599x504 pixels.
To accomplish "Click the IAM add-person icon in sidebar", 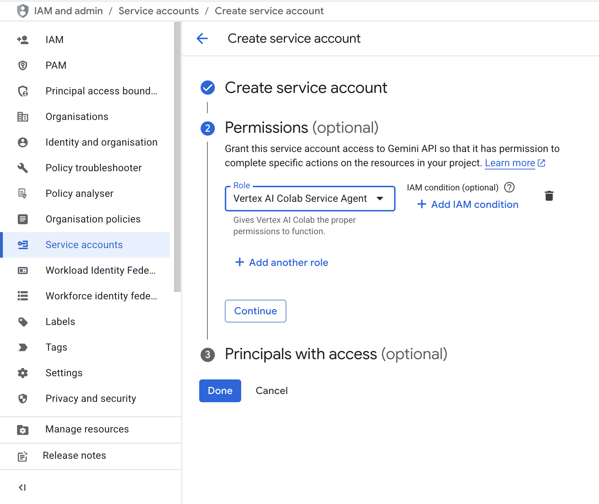I will point(23,40).
